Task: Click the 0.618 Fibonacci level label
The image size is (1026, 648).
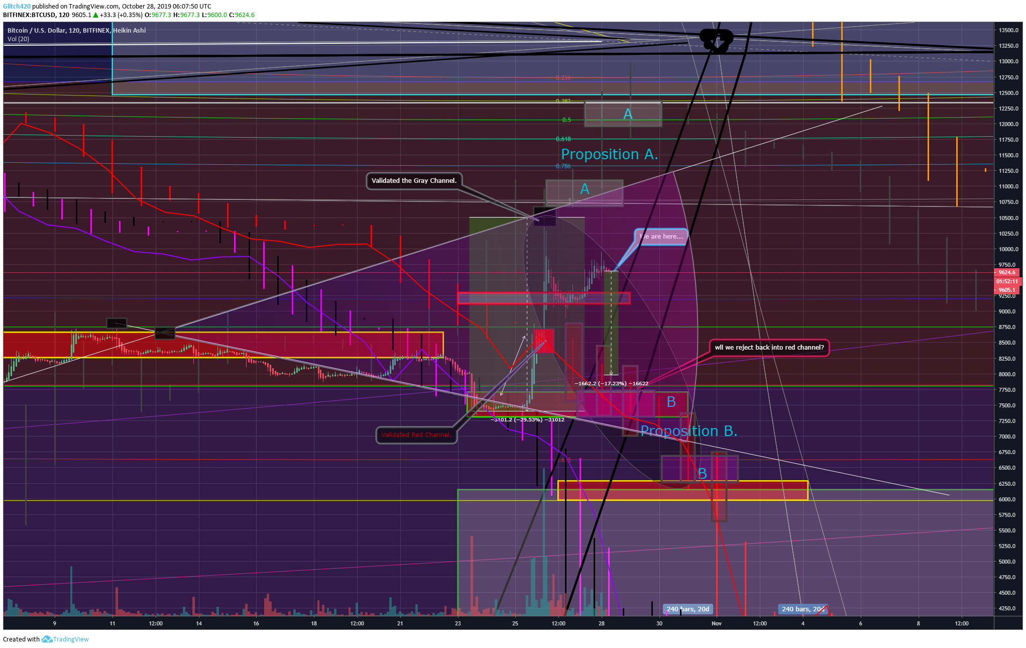Action: pyautogui.click(x=563, y=139)
